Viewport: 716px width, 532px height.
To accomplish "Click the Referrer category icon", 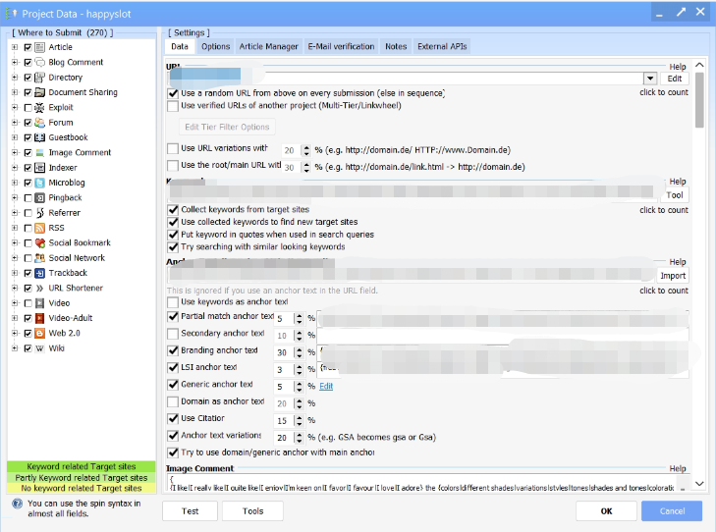I will point(40,213).
